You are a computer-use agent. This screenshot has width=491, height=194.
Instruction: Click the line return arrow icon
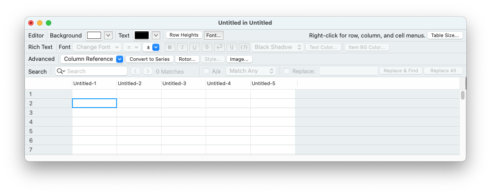[x=219, y=47]
